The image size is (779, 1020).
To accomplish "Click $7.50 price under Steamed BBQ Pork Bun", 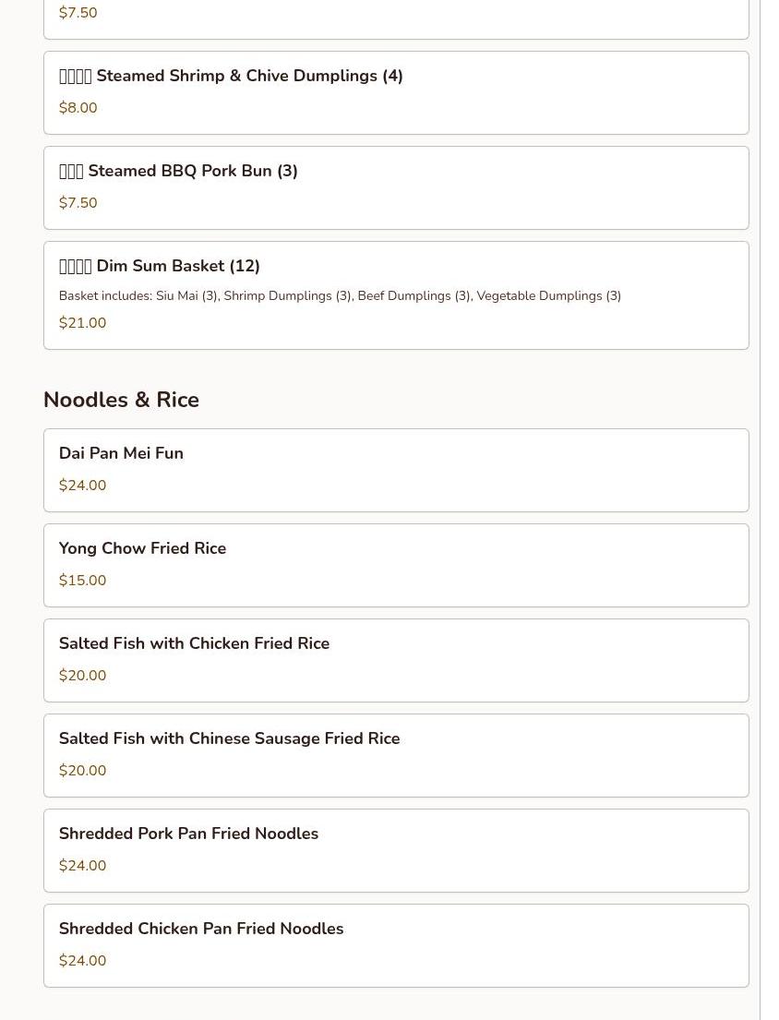I will tap(78, 203).
